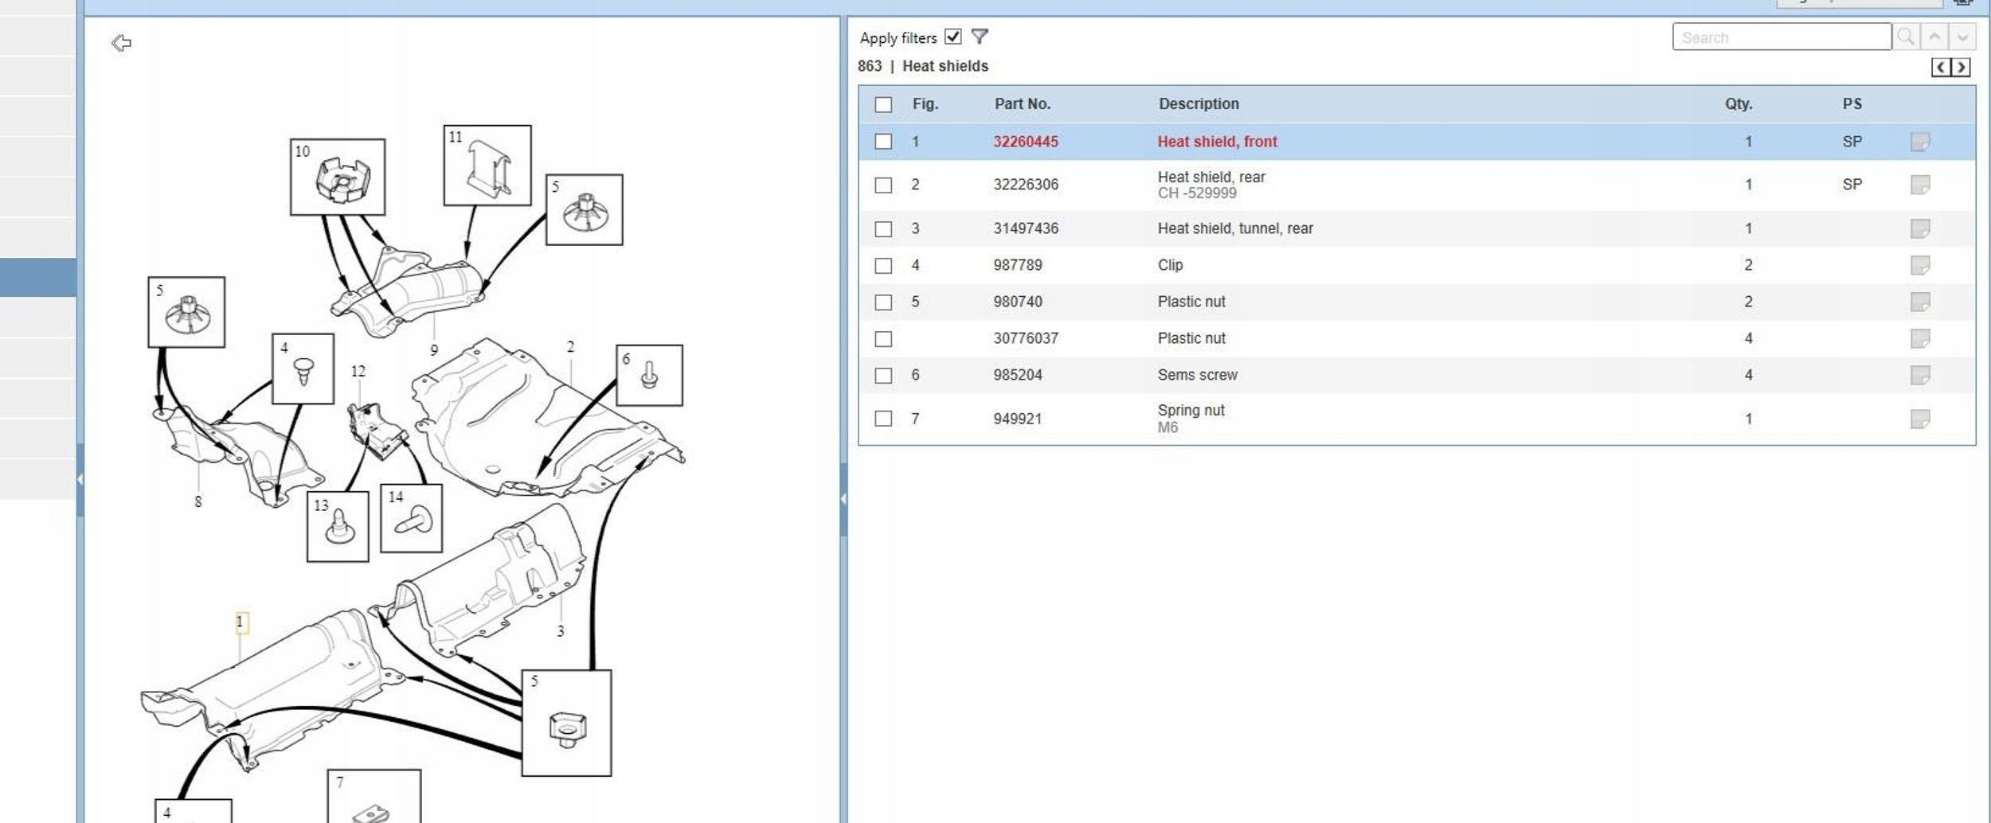The width and height of the screenshot is (1991, 823).
Task: Click figure label 8 in the diagram
Action: point(198,501)
